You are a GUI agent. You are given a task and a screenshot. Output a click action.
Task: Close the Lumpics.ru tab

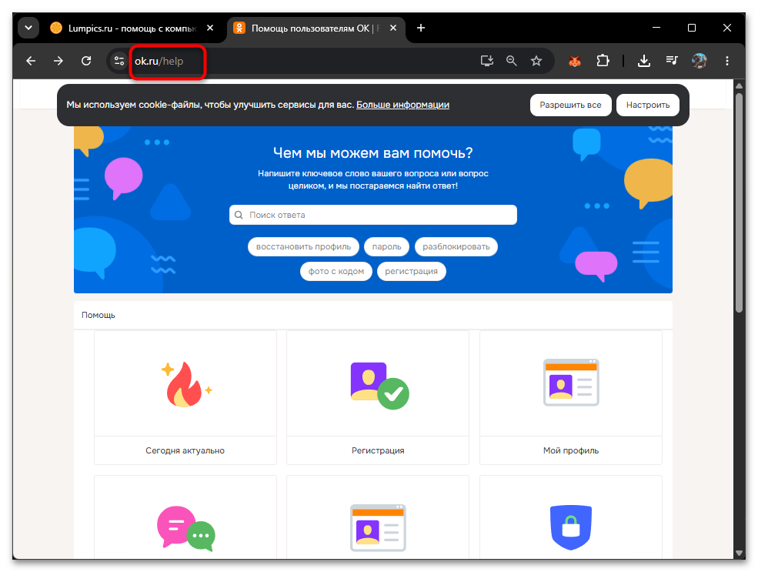coord(210,28)
